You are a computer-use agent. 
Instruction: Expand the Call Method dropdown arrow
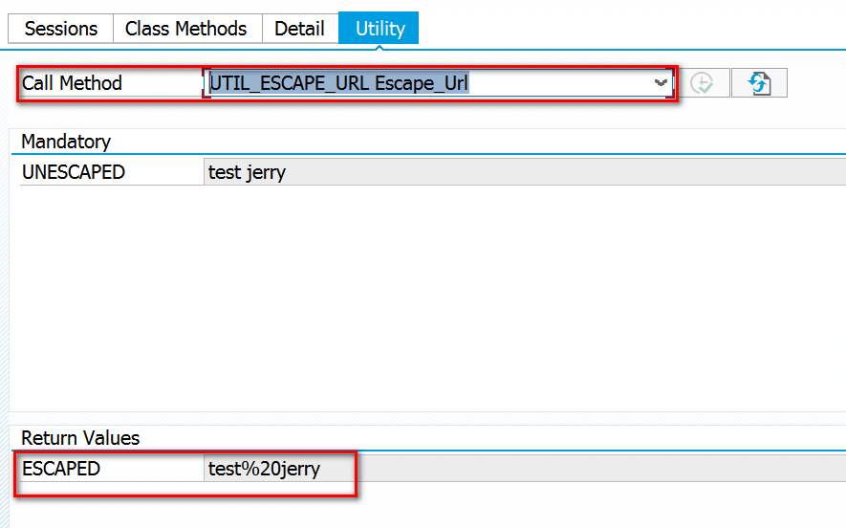(x=660, y=83)
